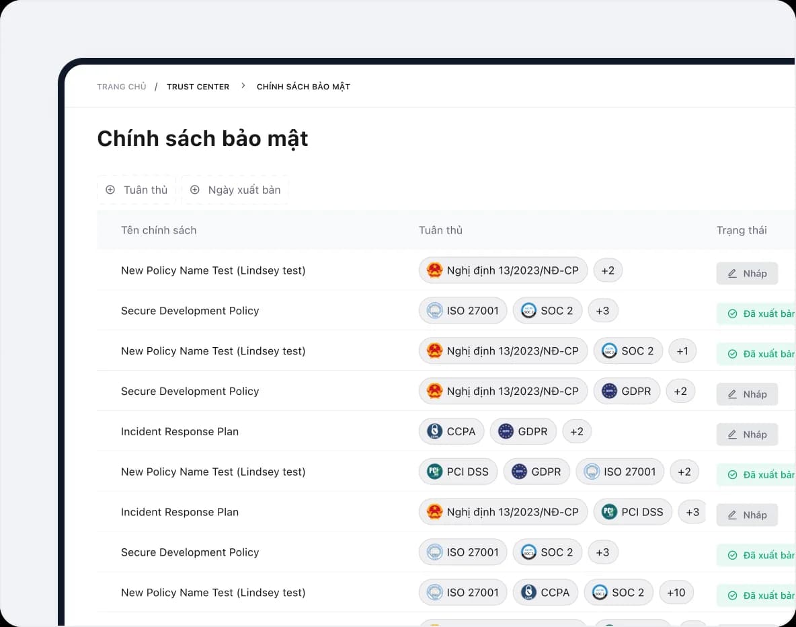Expand the +10 compliance tags
796x627 pixels.
[x=676, y=593]
